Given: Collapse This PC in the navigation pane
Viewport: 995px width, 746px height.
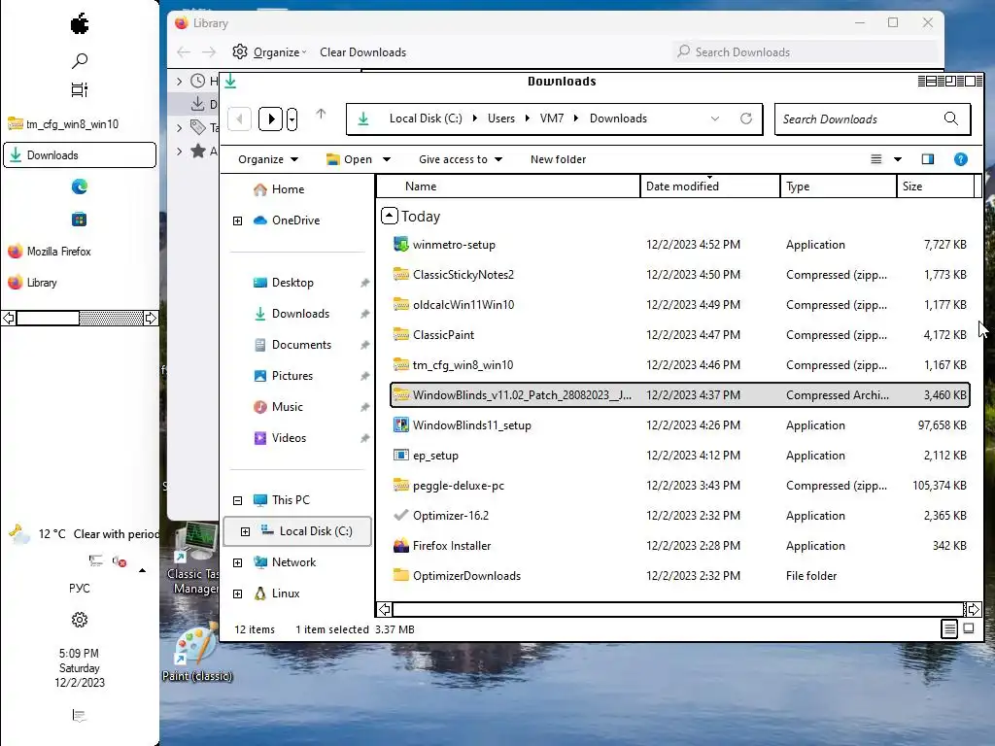Looking at the screenshot, I should tap(237, 500).
